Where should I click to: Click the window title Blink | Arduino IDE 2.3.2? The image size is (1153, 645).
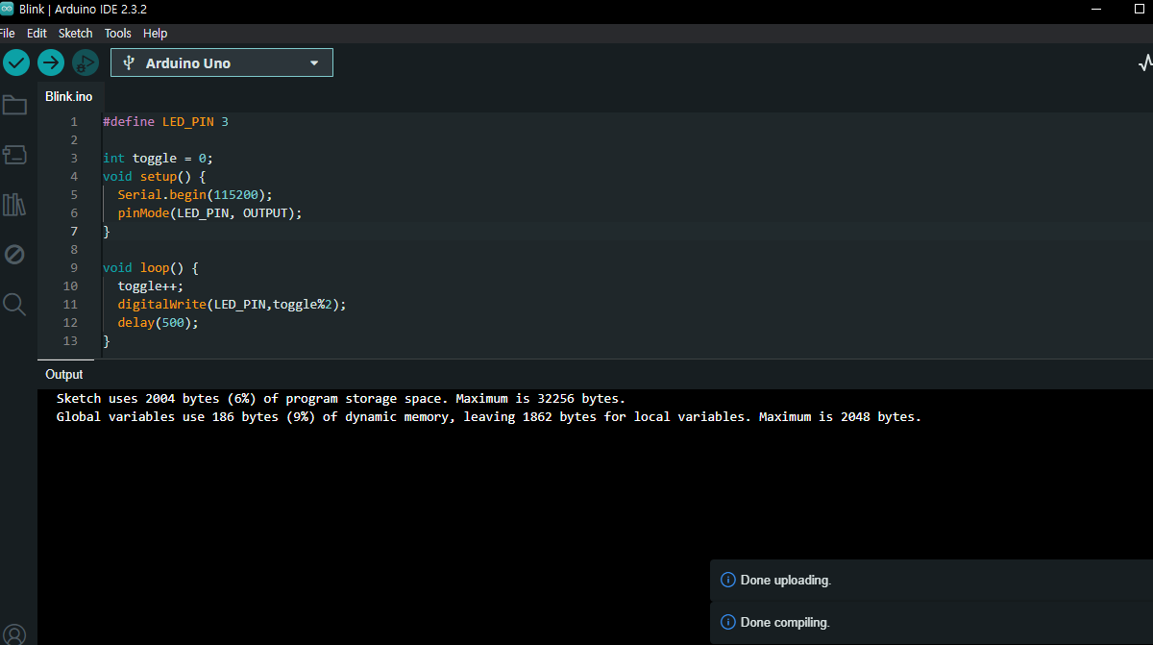tap(83, 9)
